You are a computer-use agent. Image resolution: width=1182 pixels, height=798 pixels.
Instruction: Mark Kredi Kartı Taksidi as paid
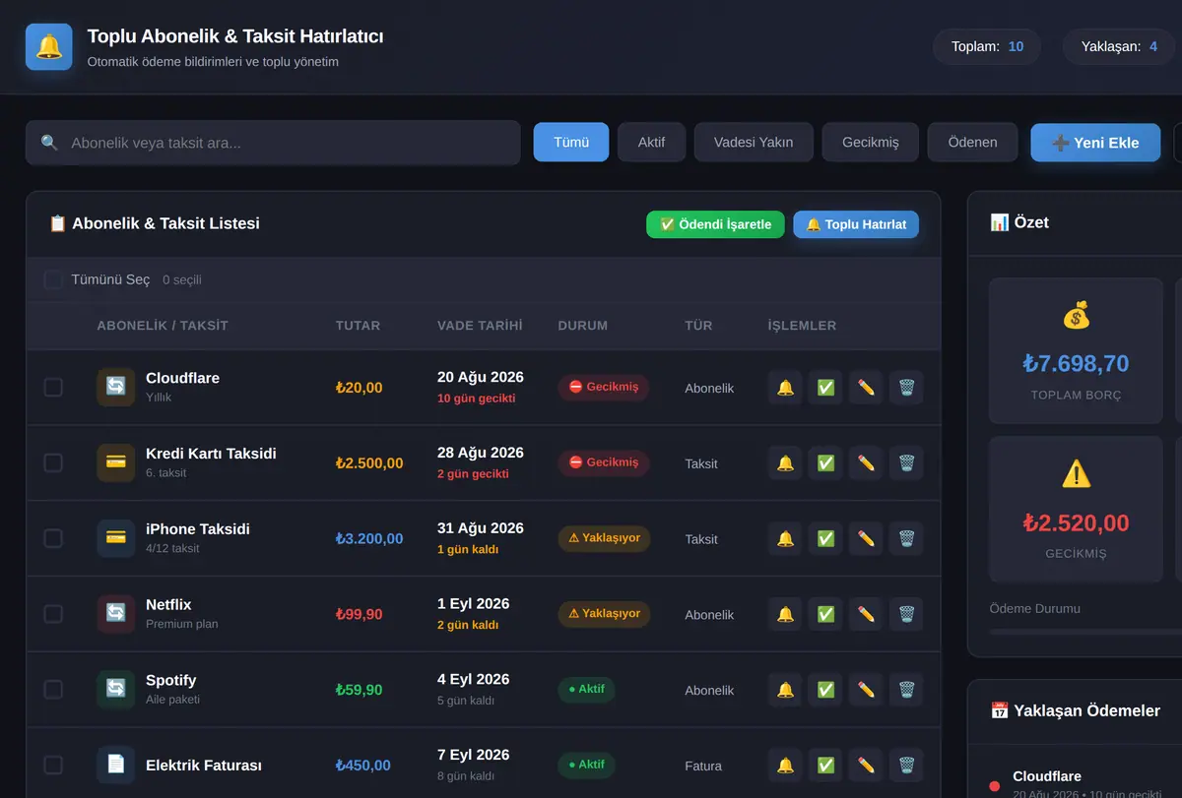pos(825,462)
